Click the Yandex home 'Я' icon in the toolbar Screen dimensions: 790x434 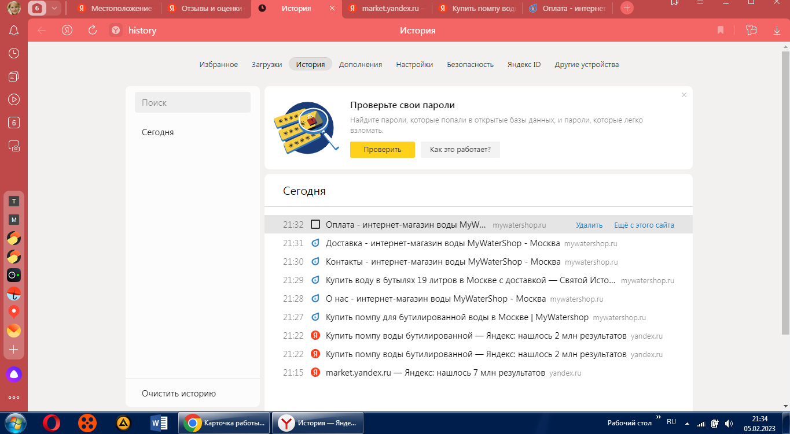pyautogui.click(x=67, y=30)
